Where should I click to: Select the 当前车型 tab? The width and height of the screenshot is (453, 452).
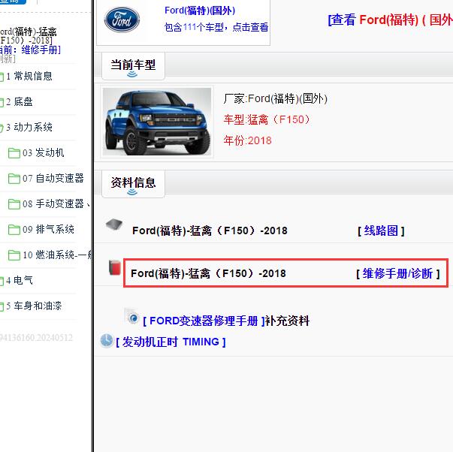pyautogui.click(x=133, y=66)
